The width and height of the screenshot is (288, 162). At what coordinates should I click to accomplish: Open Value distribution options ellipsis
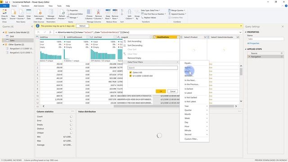point(239,111)
